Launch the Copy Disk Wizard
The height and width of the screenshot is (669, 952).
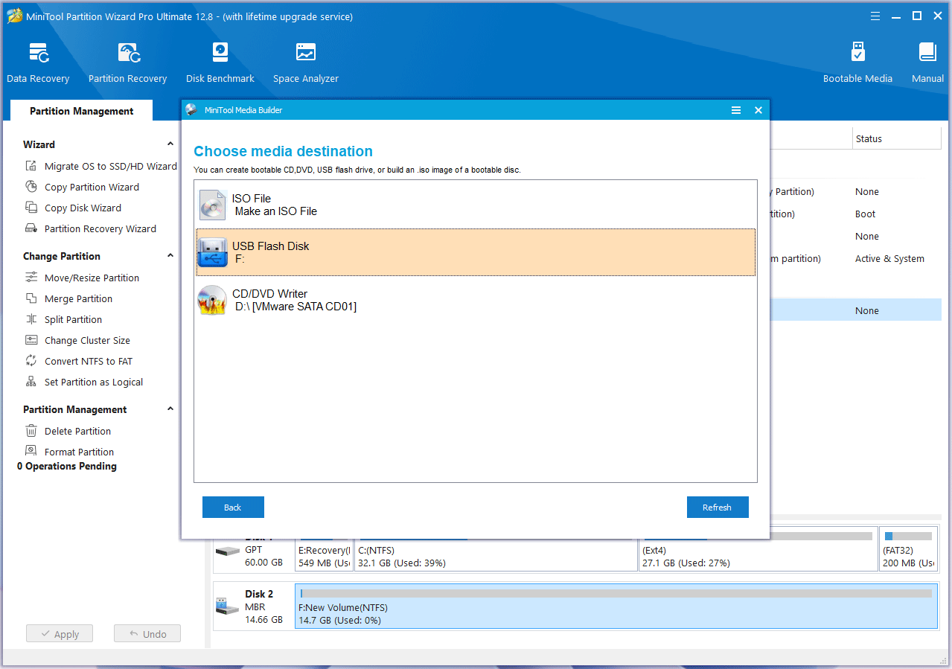(x=74, y=208)
